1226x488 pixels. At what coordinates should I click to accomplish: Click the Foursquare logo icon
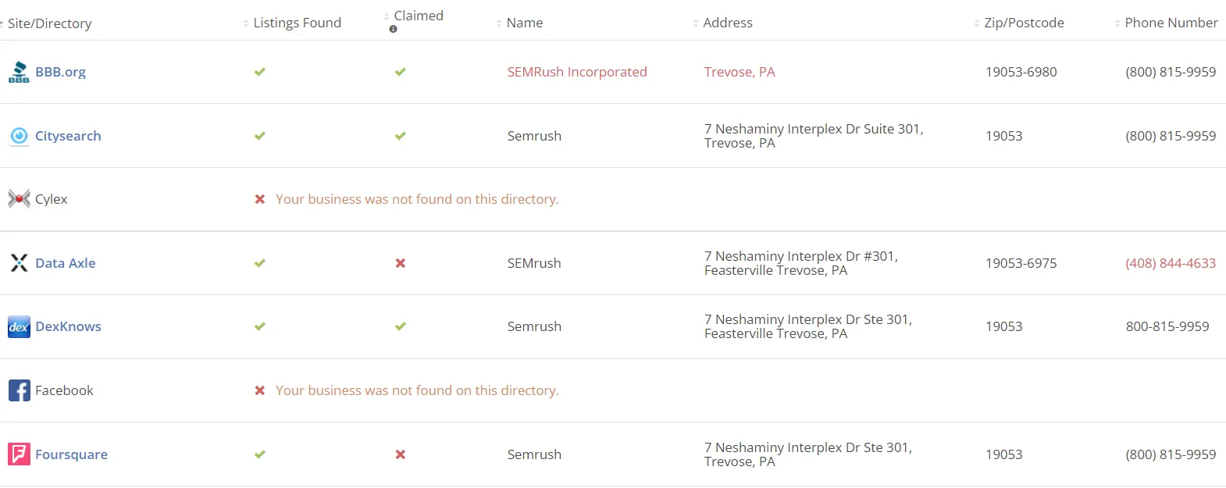point(19,454)
